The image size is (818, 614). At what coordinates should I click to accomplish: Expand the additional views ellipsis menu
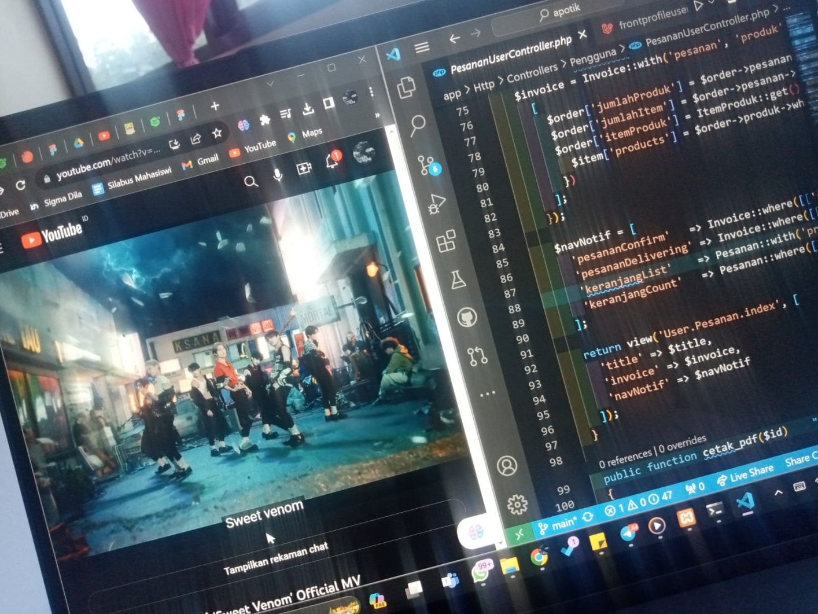coord(487,394)
